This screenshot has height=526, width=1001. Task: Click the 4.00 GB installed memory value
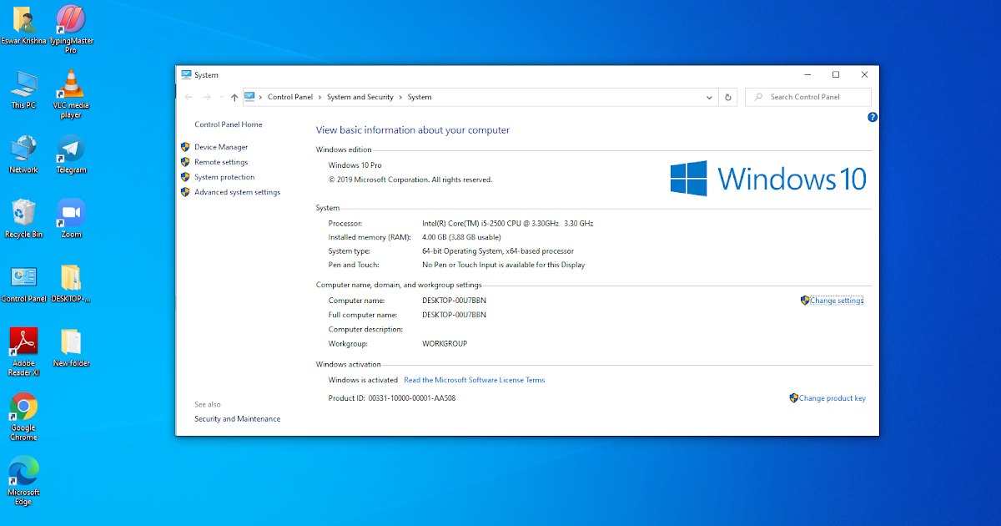click(x=461, y=237)
